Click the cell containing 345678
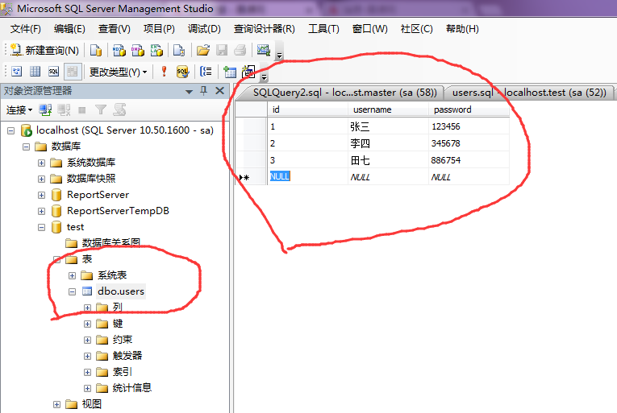Viewport: 617px width, 413px height. point(469,143)
